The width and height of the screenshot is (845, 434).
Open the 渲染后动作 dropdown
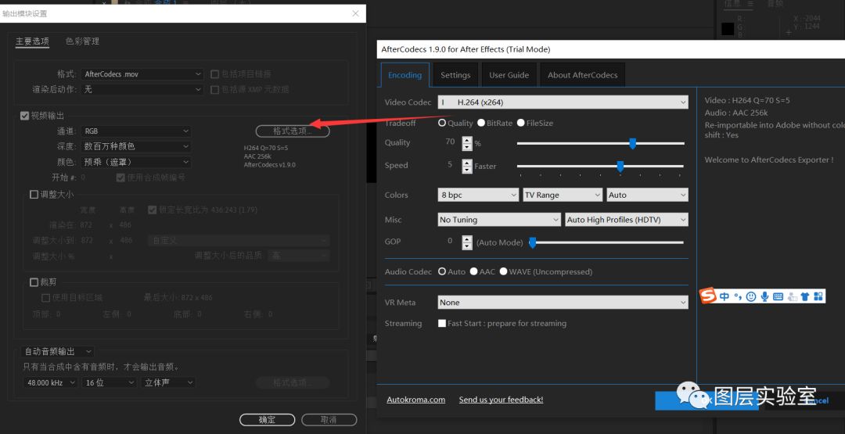point(143,89)
